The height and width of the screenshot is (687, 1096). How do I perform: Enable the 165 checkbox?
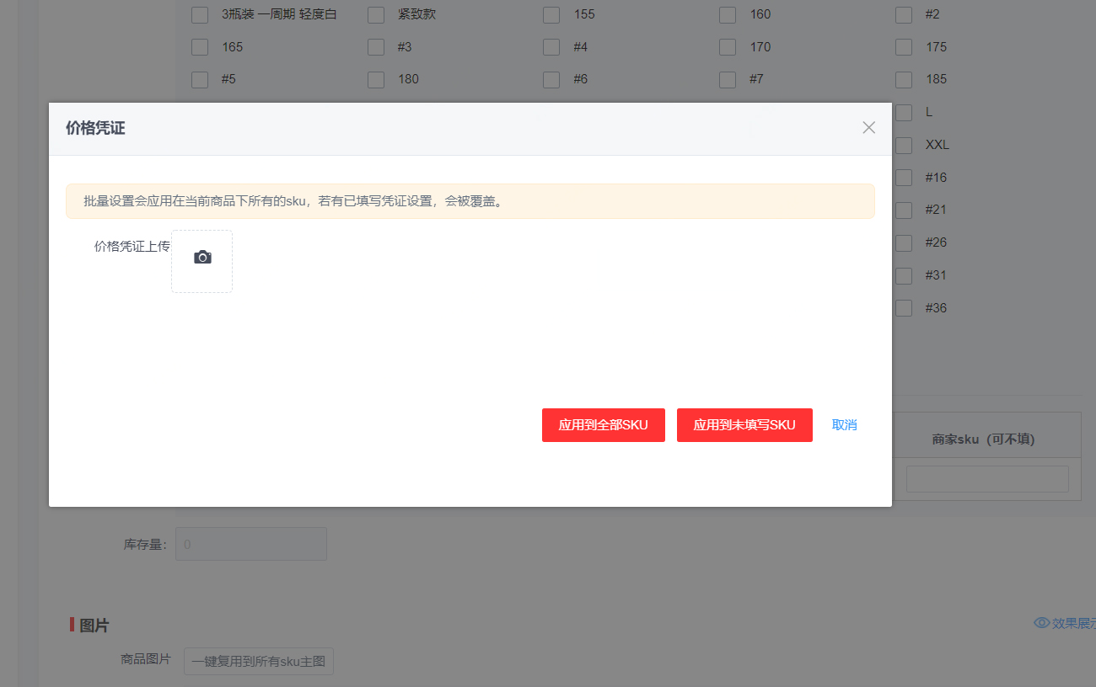click(x=199, y=46)
